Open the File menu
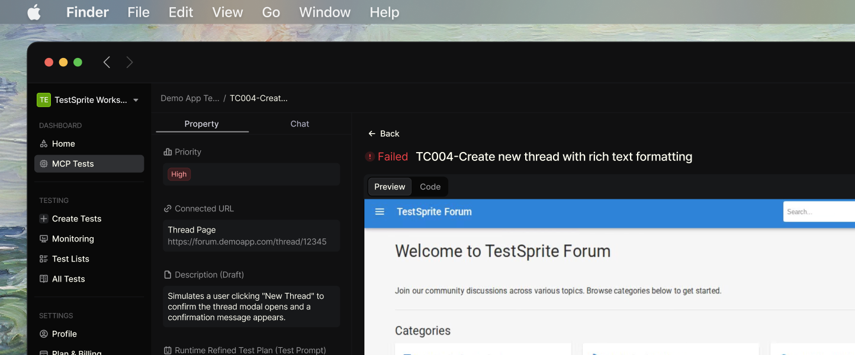This screenshot has height=355, width=855. 139,12
